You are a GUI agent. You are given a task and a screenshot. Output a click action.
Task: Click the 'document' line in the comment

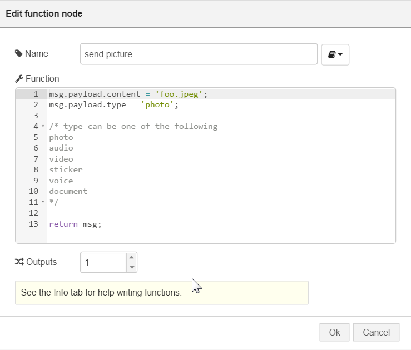68,192
